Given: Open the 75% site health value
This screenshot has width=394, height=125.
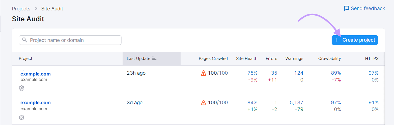Looking at the screenshot, I should (252, 73).
